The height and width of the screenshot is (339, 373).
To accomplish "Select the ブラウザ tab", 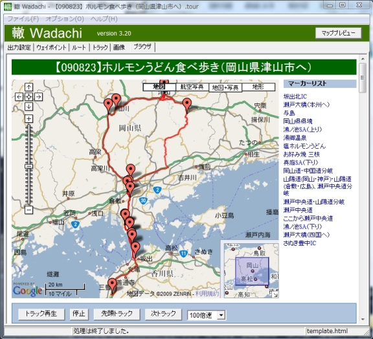I will pyautogui.click(x=142, y=47).
